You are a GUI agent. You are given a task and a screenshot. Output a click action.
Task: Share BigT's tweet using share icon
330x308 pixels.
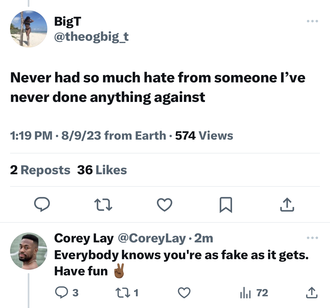click(x=287, y=204)
